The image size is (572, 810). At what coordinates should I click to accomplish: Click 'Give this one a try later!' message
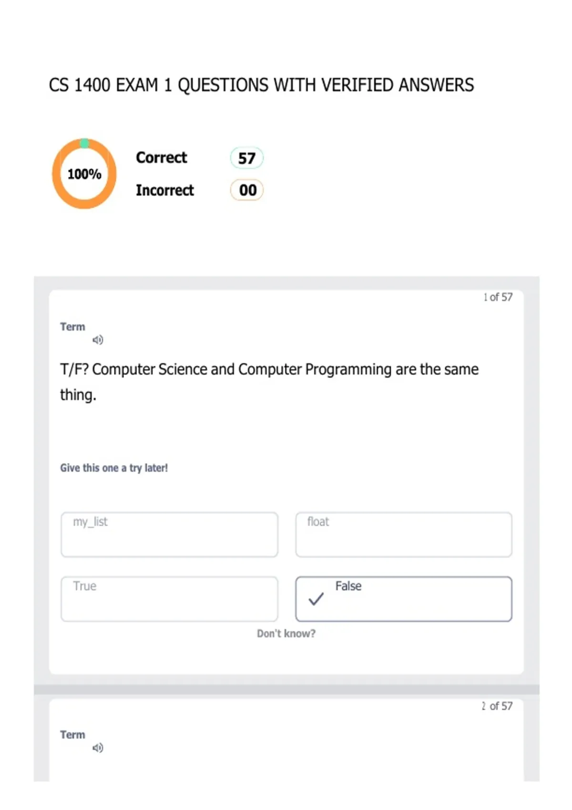pyautogui.click(x=114, y=468)
